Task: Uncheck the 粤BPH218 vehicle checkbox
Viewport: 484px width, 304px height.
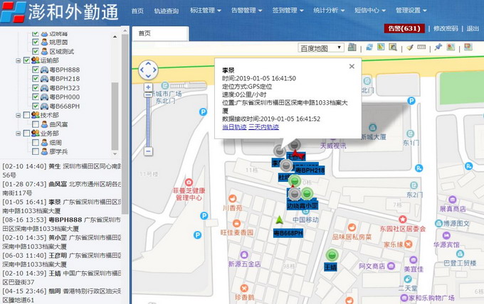Action: coord(36,79)
